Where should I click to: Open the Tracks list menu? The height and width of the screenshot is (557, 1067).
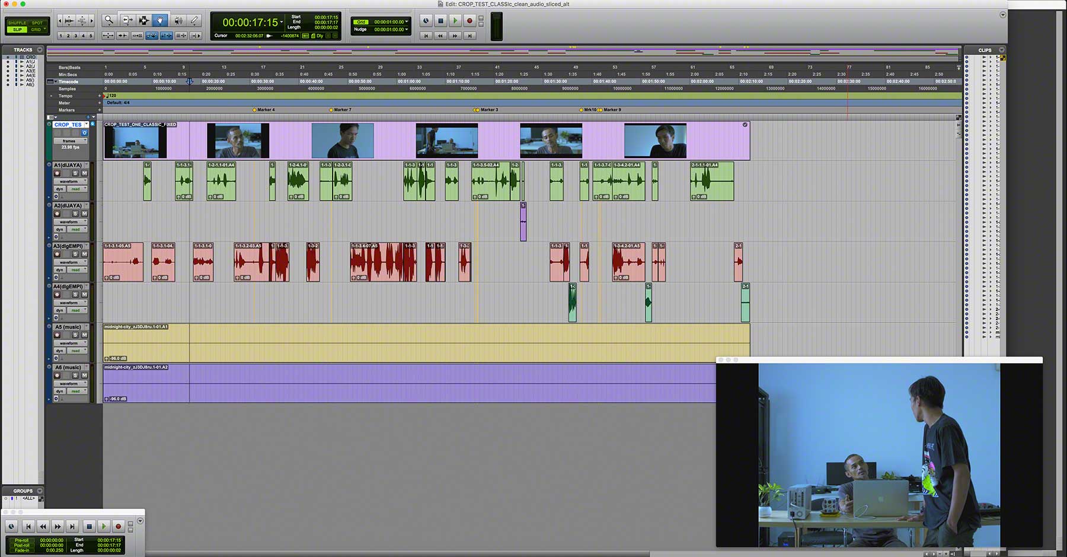(x=40, y=50)
